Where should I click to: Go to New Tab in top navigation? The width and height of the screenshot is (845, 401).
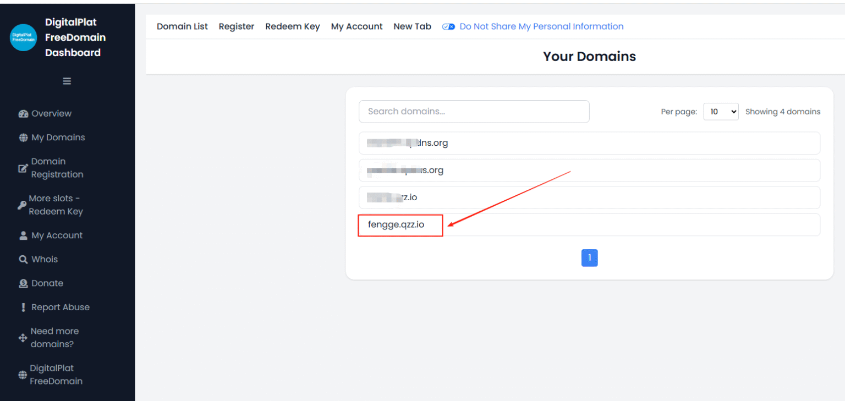tap(412, 26)
